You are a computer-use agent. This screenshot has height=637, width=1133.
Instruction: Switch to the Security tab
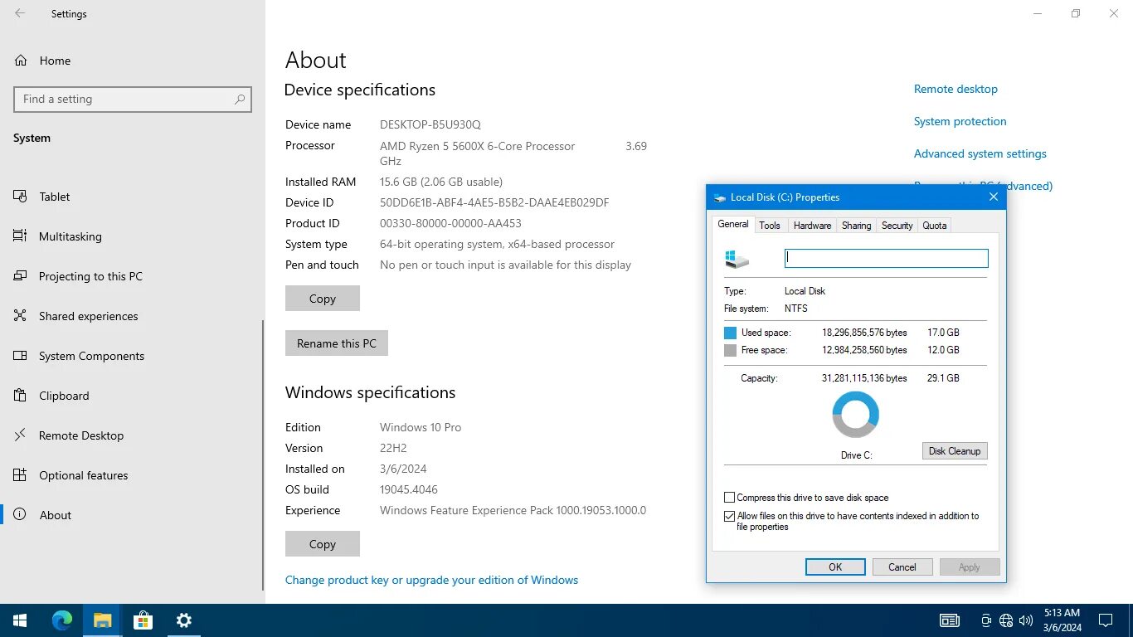click(897, 226)
